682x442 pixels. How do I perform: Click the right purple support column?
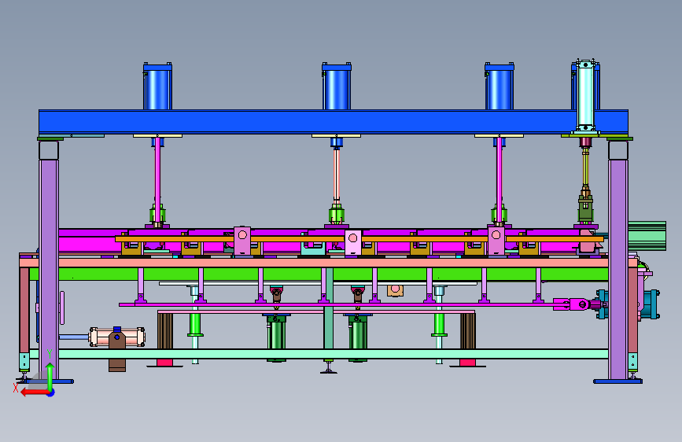tap(618, 269)
